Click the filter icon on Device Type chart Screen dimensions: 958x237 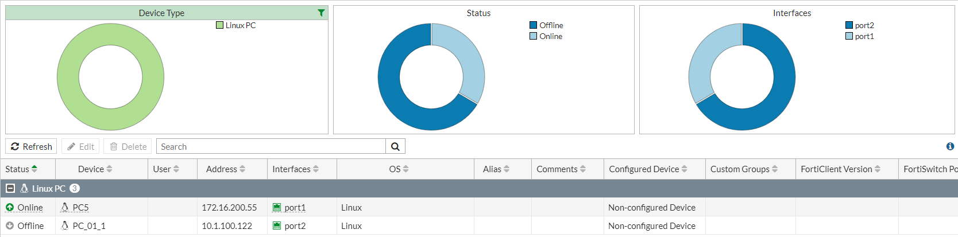(321, 13)
